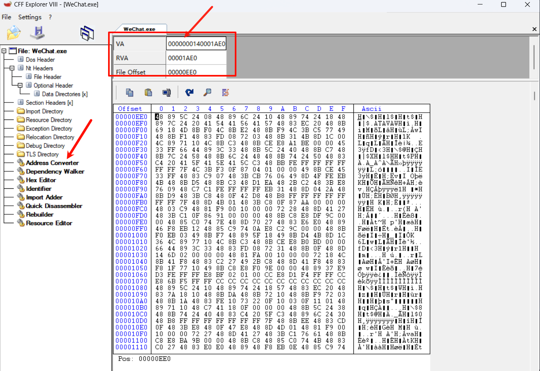Click the third icon in hex toolbar

point(166,92)
